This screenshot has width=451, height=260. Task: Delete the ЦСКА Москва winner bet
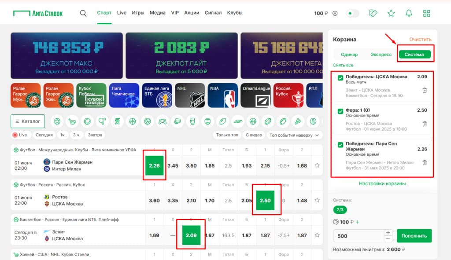[425, 90]
